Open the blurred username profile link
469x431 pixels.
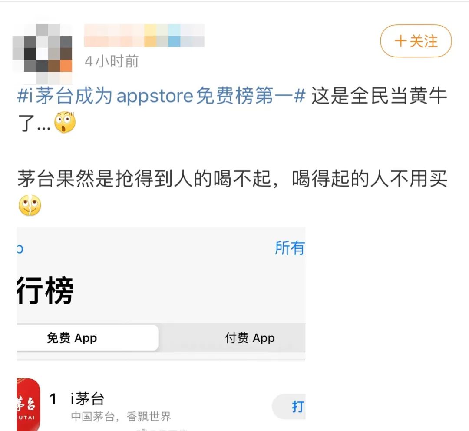point(144,35)
